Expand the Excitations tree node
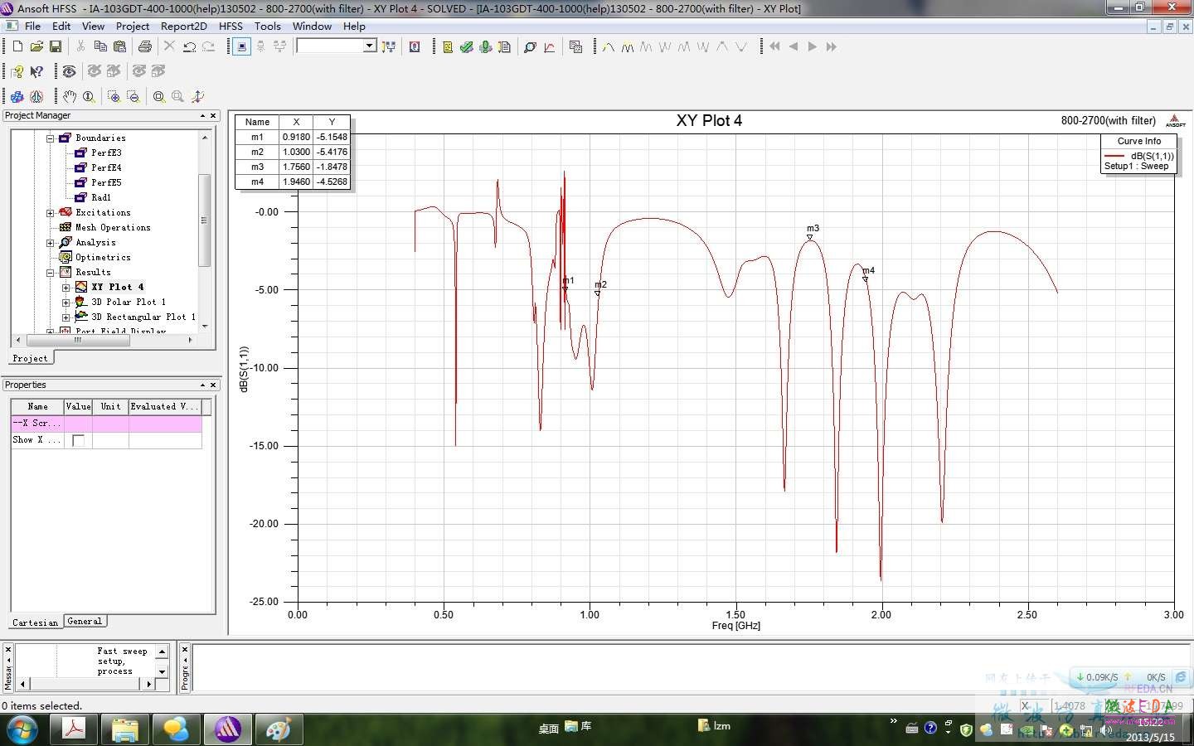Image resolution: width=1194 pixels, height=746 pixels. (x=50, y=213)
